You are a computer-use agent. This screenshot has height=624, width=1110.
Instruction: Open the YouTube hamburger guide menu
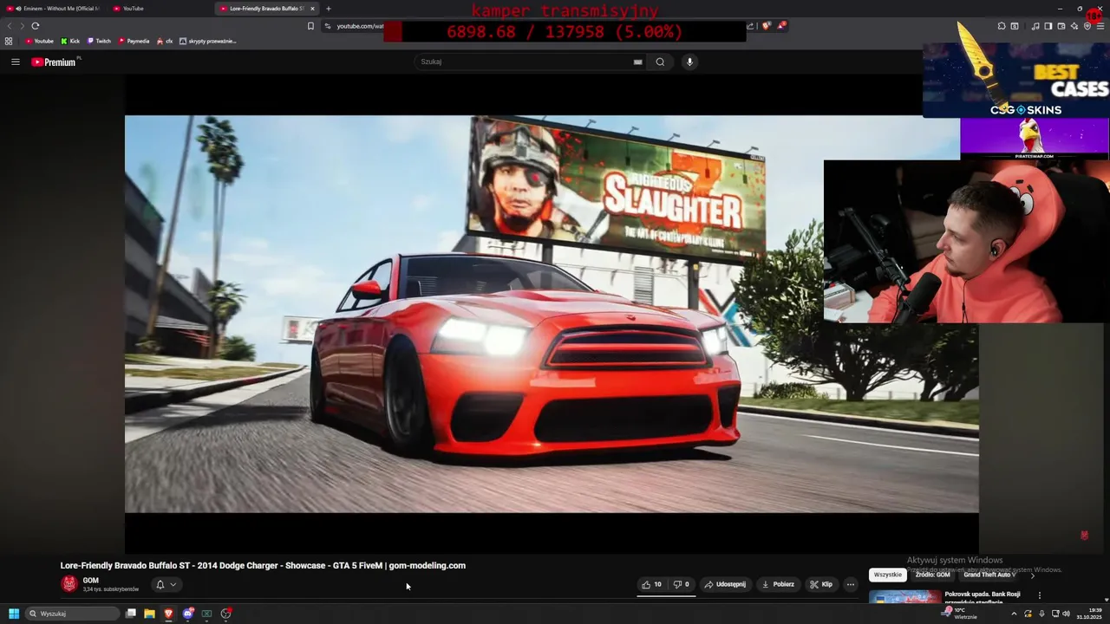(x=15, y=62)
